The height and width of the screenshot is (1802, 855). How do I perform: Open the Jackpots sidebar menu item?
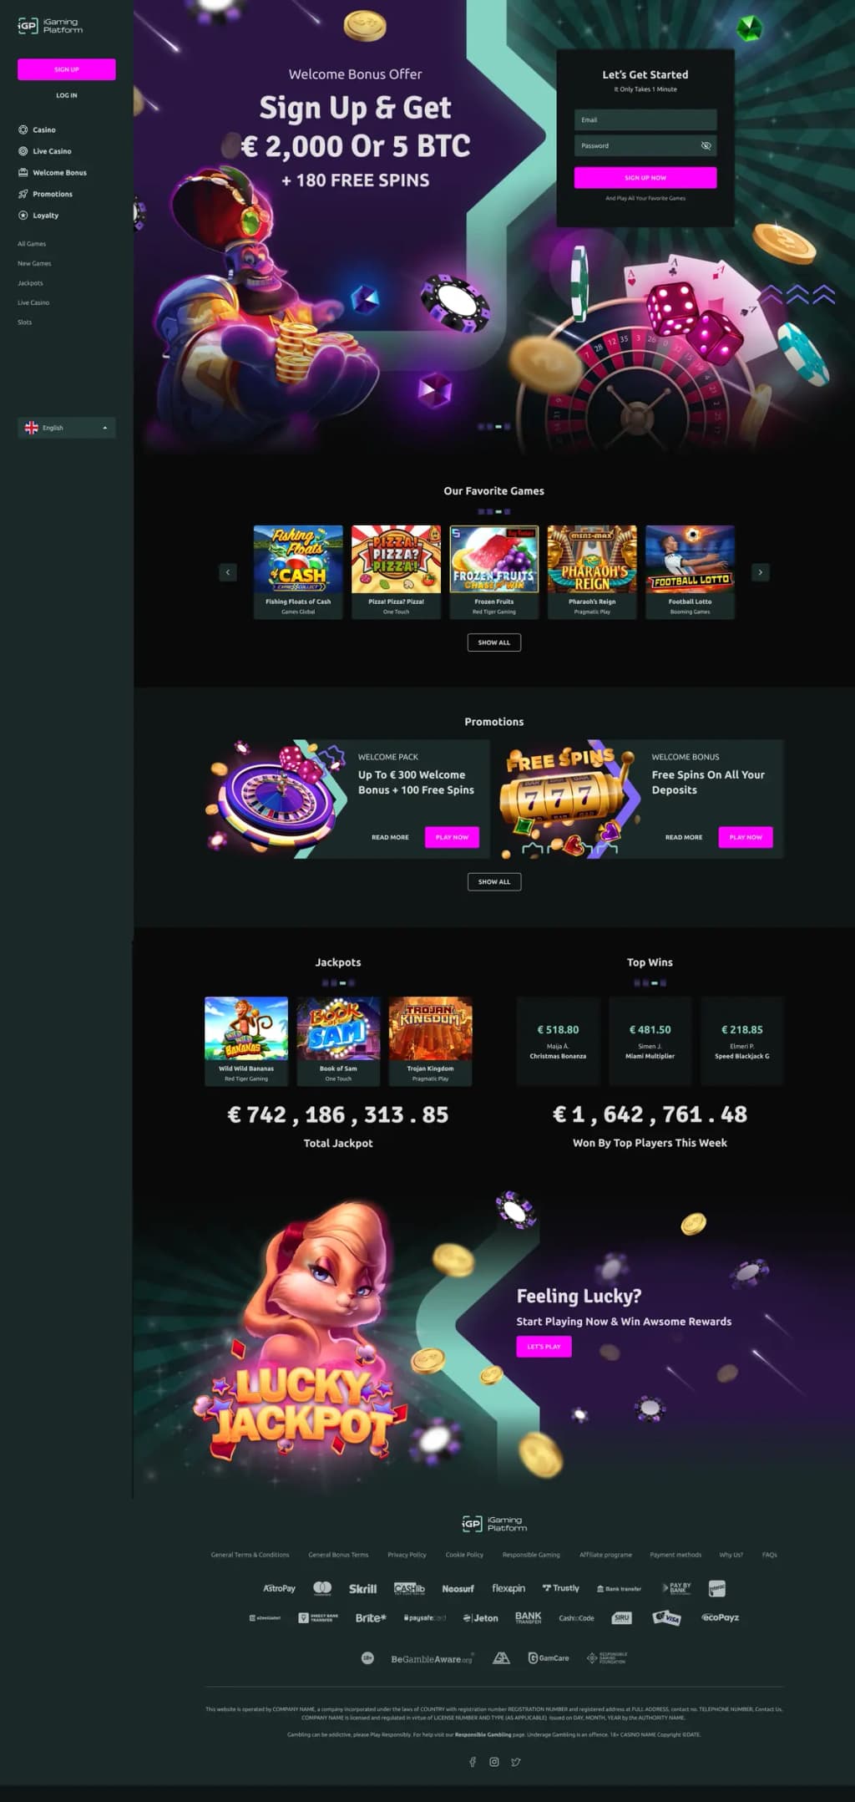coord(30,283)
